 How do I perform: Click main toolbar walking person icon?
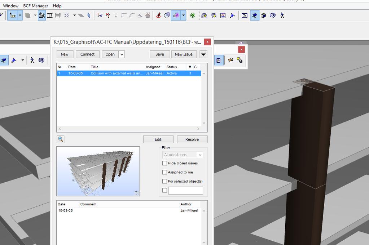[x=282, y=15]
